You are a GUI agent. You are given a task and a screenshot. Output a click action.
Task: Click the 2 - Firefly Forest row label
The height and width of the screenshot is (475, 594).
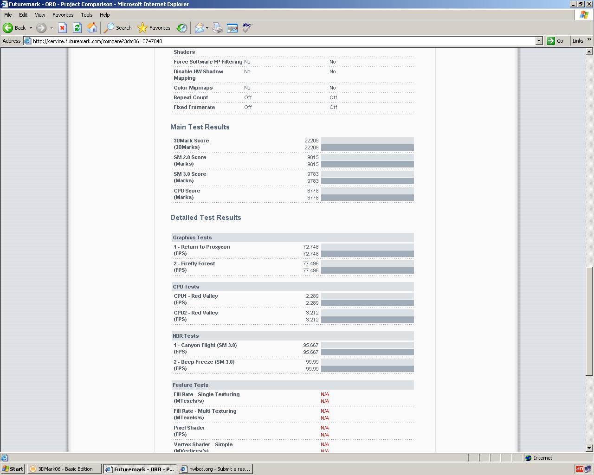(194, 263)
